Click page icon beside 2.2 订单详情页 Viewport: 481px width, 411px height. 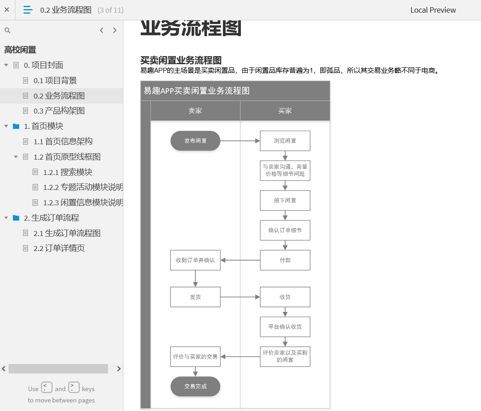coord(26,248)
